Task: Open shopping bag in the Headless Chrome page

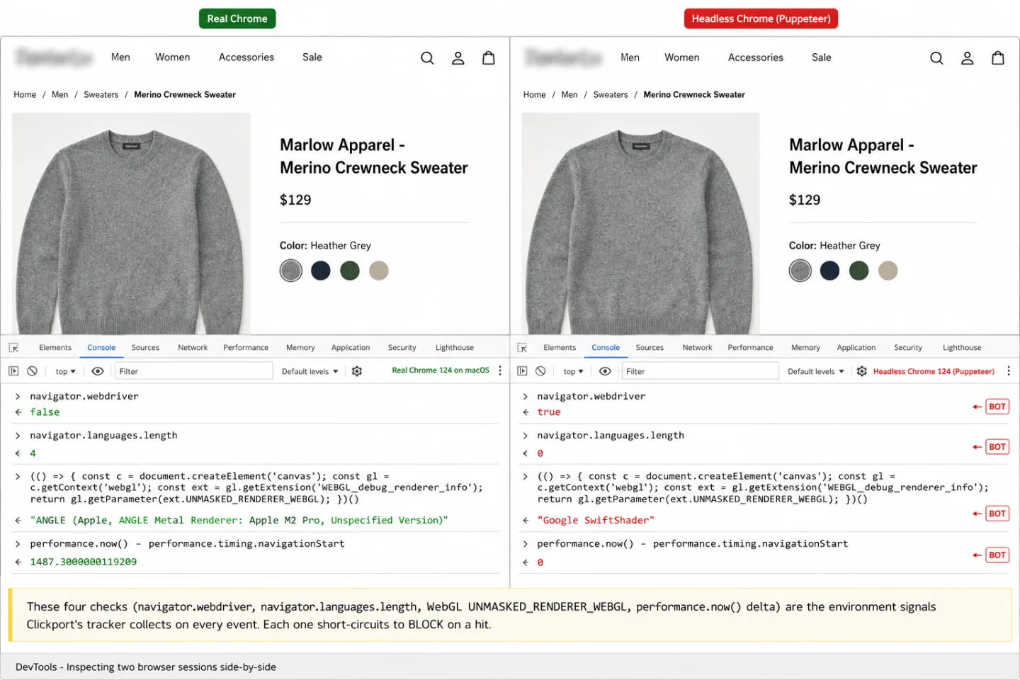Action: [x=998, y=58]
